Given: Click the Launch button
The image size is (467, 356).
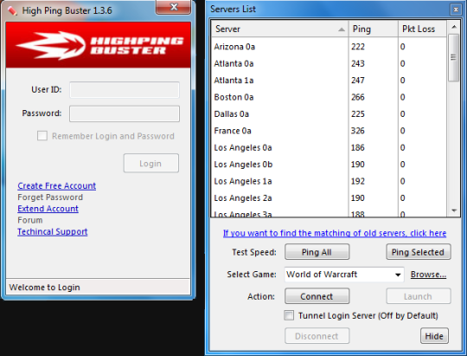Looking at the screenshot, I should pos(419,296).
